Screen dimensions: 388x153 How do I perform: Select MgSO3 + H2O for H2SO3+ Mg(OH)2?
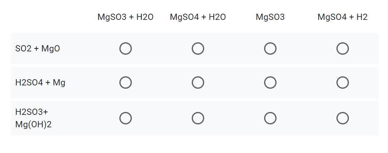[x=126, y=118]
